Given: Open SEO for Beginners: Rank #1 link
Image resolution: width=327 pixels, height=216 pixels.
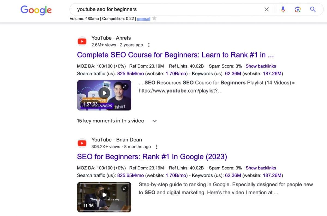Looking at the screenshot, I should (x=152, y=156).
